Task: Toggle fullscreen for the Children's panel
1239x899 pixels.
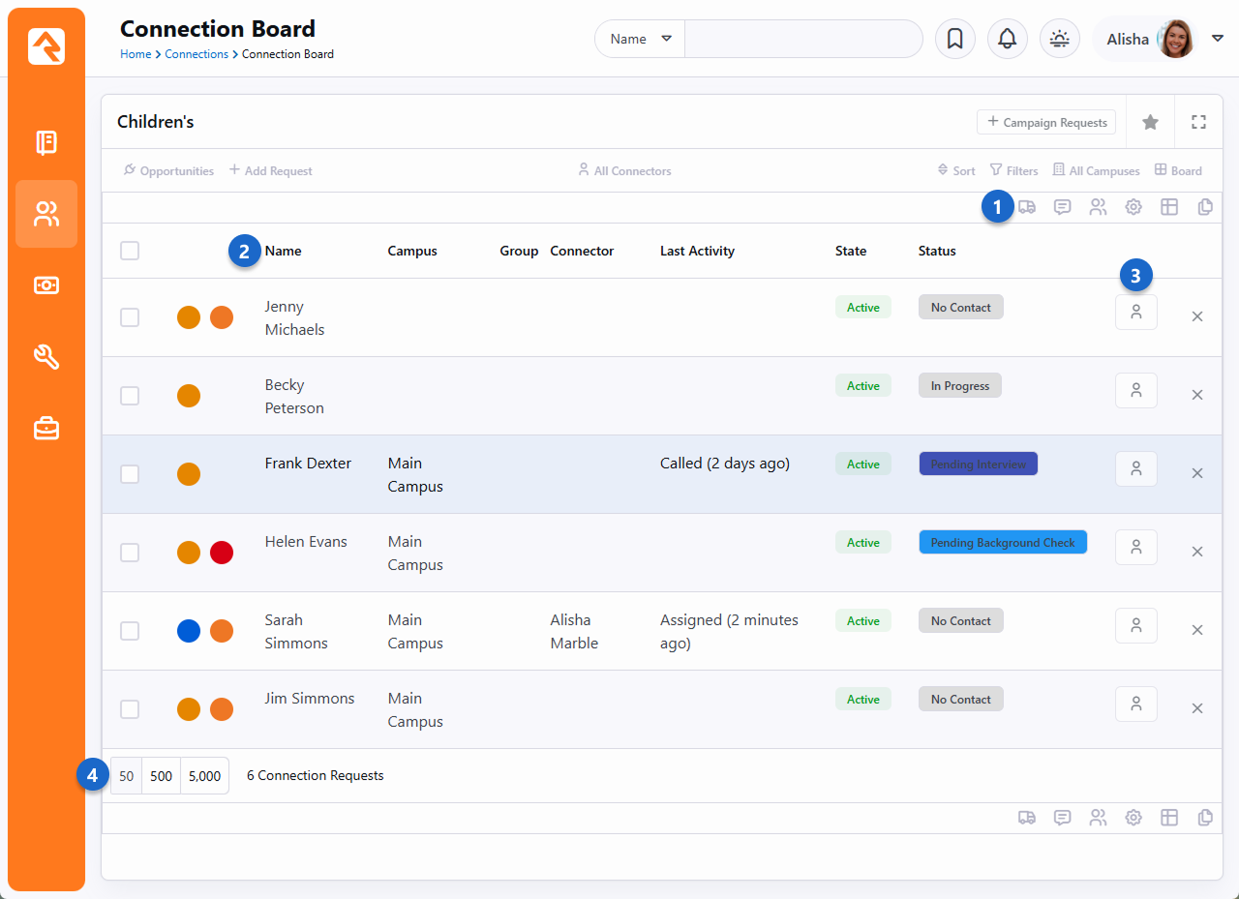Action: [x=1198, y=122]
